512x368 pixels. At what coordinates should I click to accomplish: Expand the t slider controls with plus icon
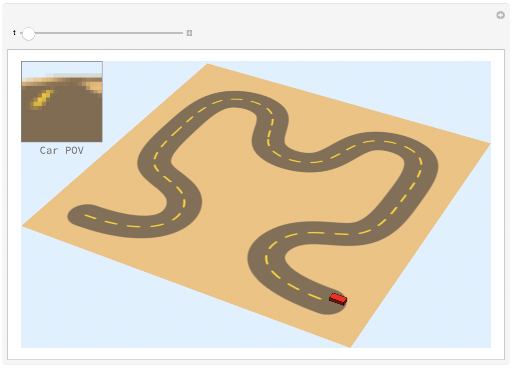189,33
